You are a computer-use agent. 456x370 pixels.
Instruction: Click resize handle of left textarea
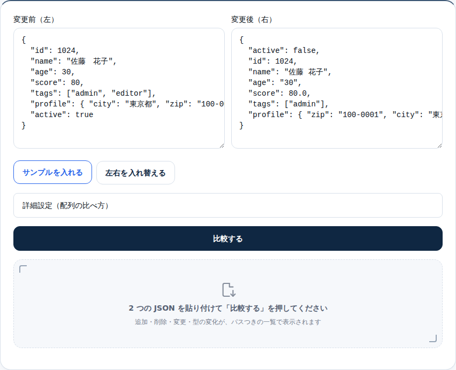(x=222, y=146)
